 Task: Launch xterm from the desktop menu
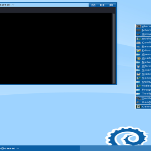pos(143,26)
